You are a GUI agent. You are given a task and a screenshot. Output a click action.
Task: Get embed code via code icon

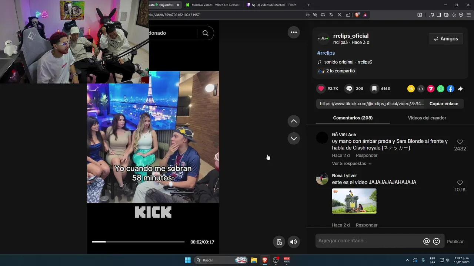pyautogui.click(x=421, y=89)
